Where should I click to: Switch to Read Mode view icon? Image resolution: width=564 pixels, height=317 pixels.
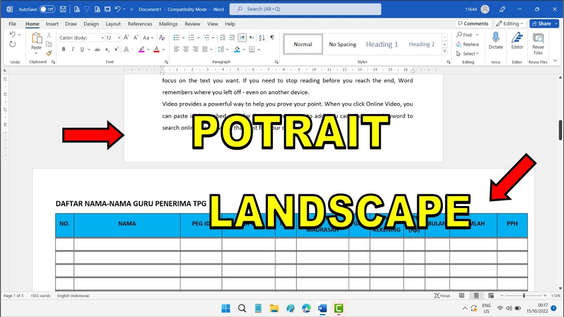point(462,296)
